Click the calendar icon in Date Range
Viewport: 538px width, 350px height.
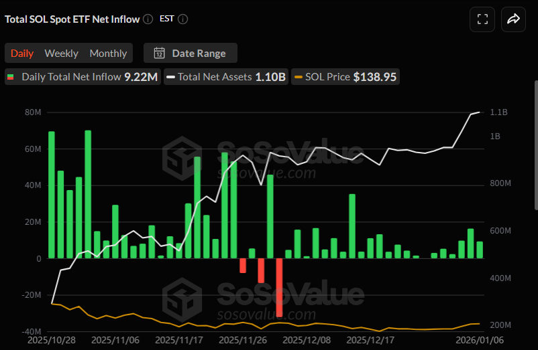(160, 53)
